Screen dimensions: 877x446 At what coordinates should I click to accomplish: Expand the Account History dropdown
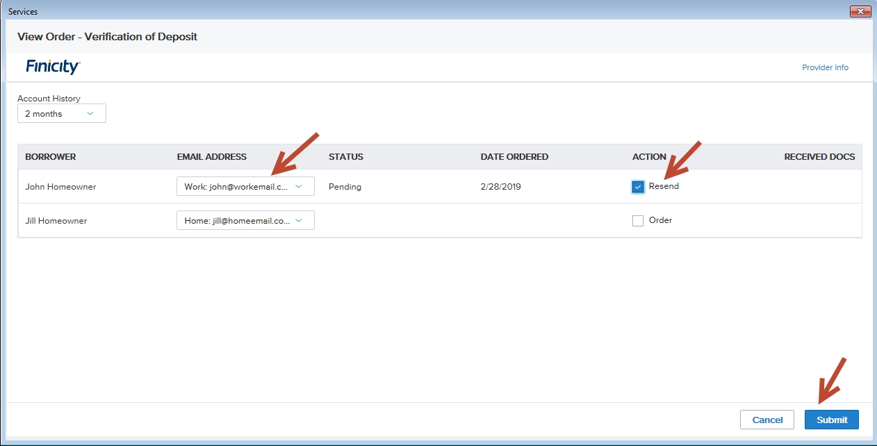[x=62, y=114]
